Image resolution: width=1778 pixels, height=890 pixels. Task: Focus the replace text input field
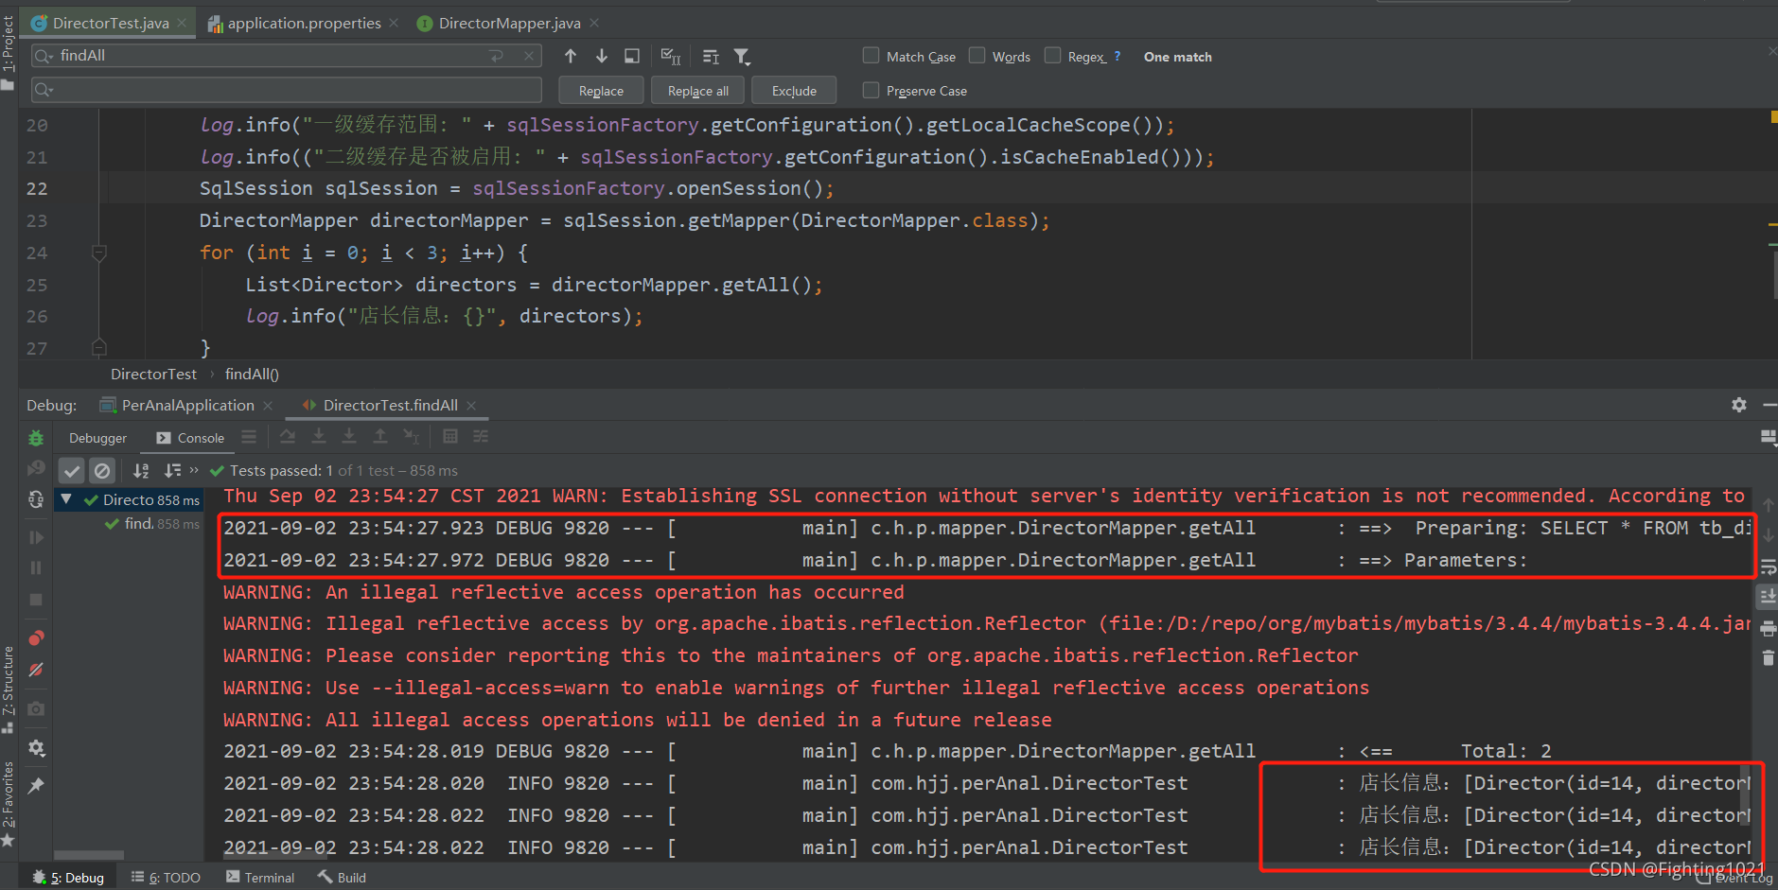coord(286,90)
